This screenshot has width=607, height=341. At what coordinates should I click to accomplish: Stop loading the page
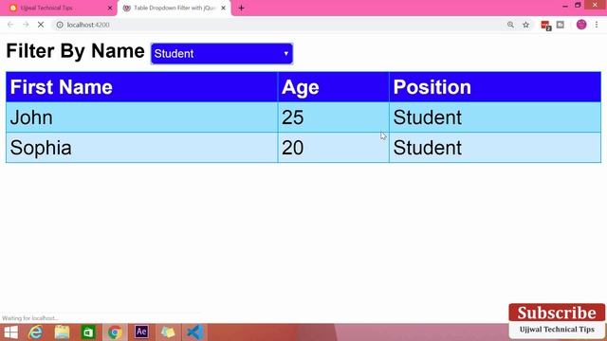[41, 25]
